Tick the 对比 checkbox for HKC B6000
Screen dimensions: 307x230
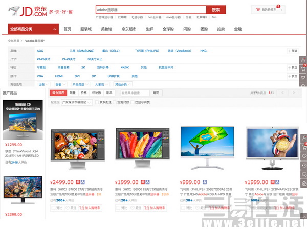119,208
